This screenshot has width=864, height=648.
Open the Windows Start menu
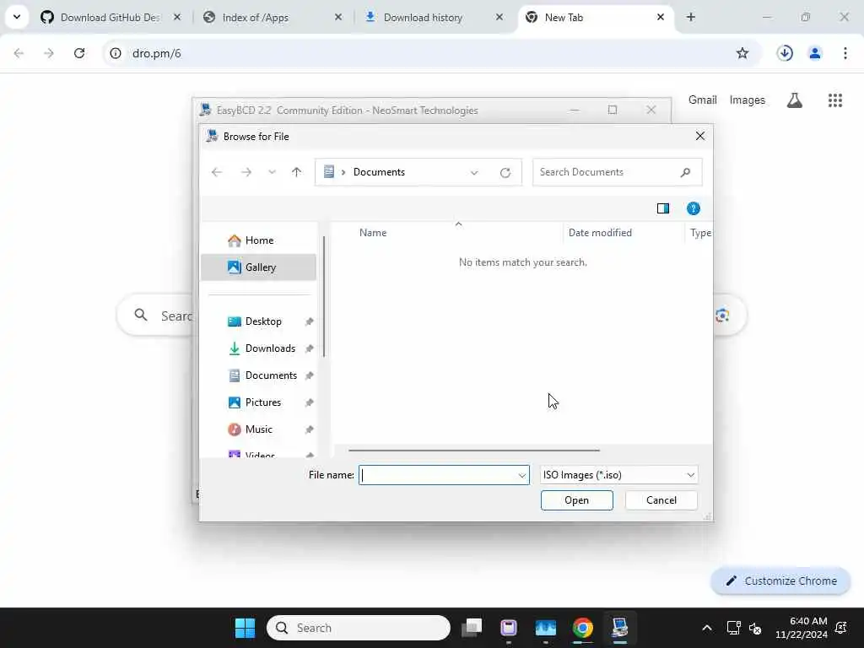coord(246,628)
